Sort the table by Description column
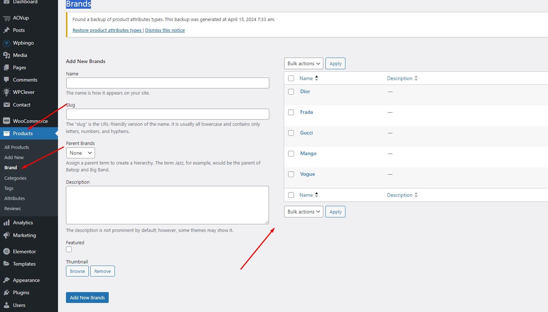 click(400, 78)
